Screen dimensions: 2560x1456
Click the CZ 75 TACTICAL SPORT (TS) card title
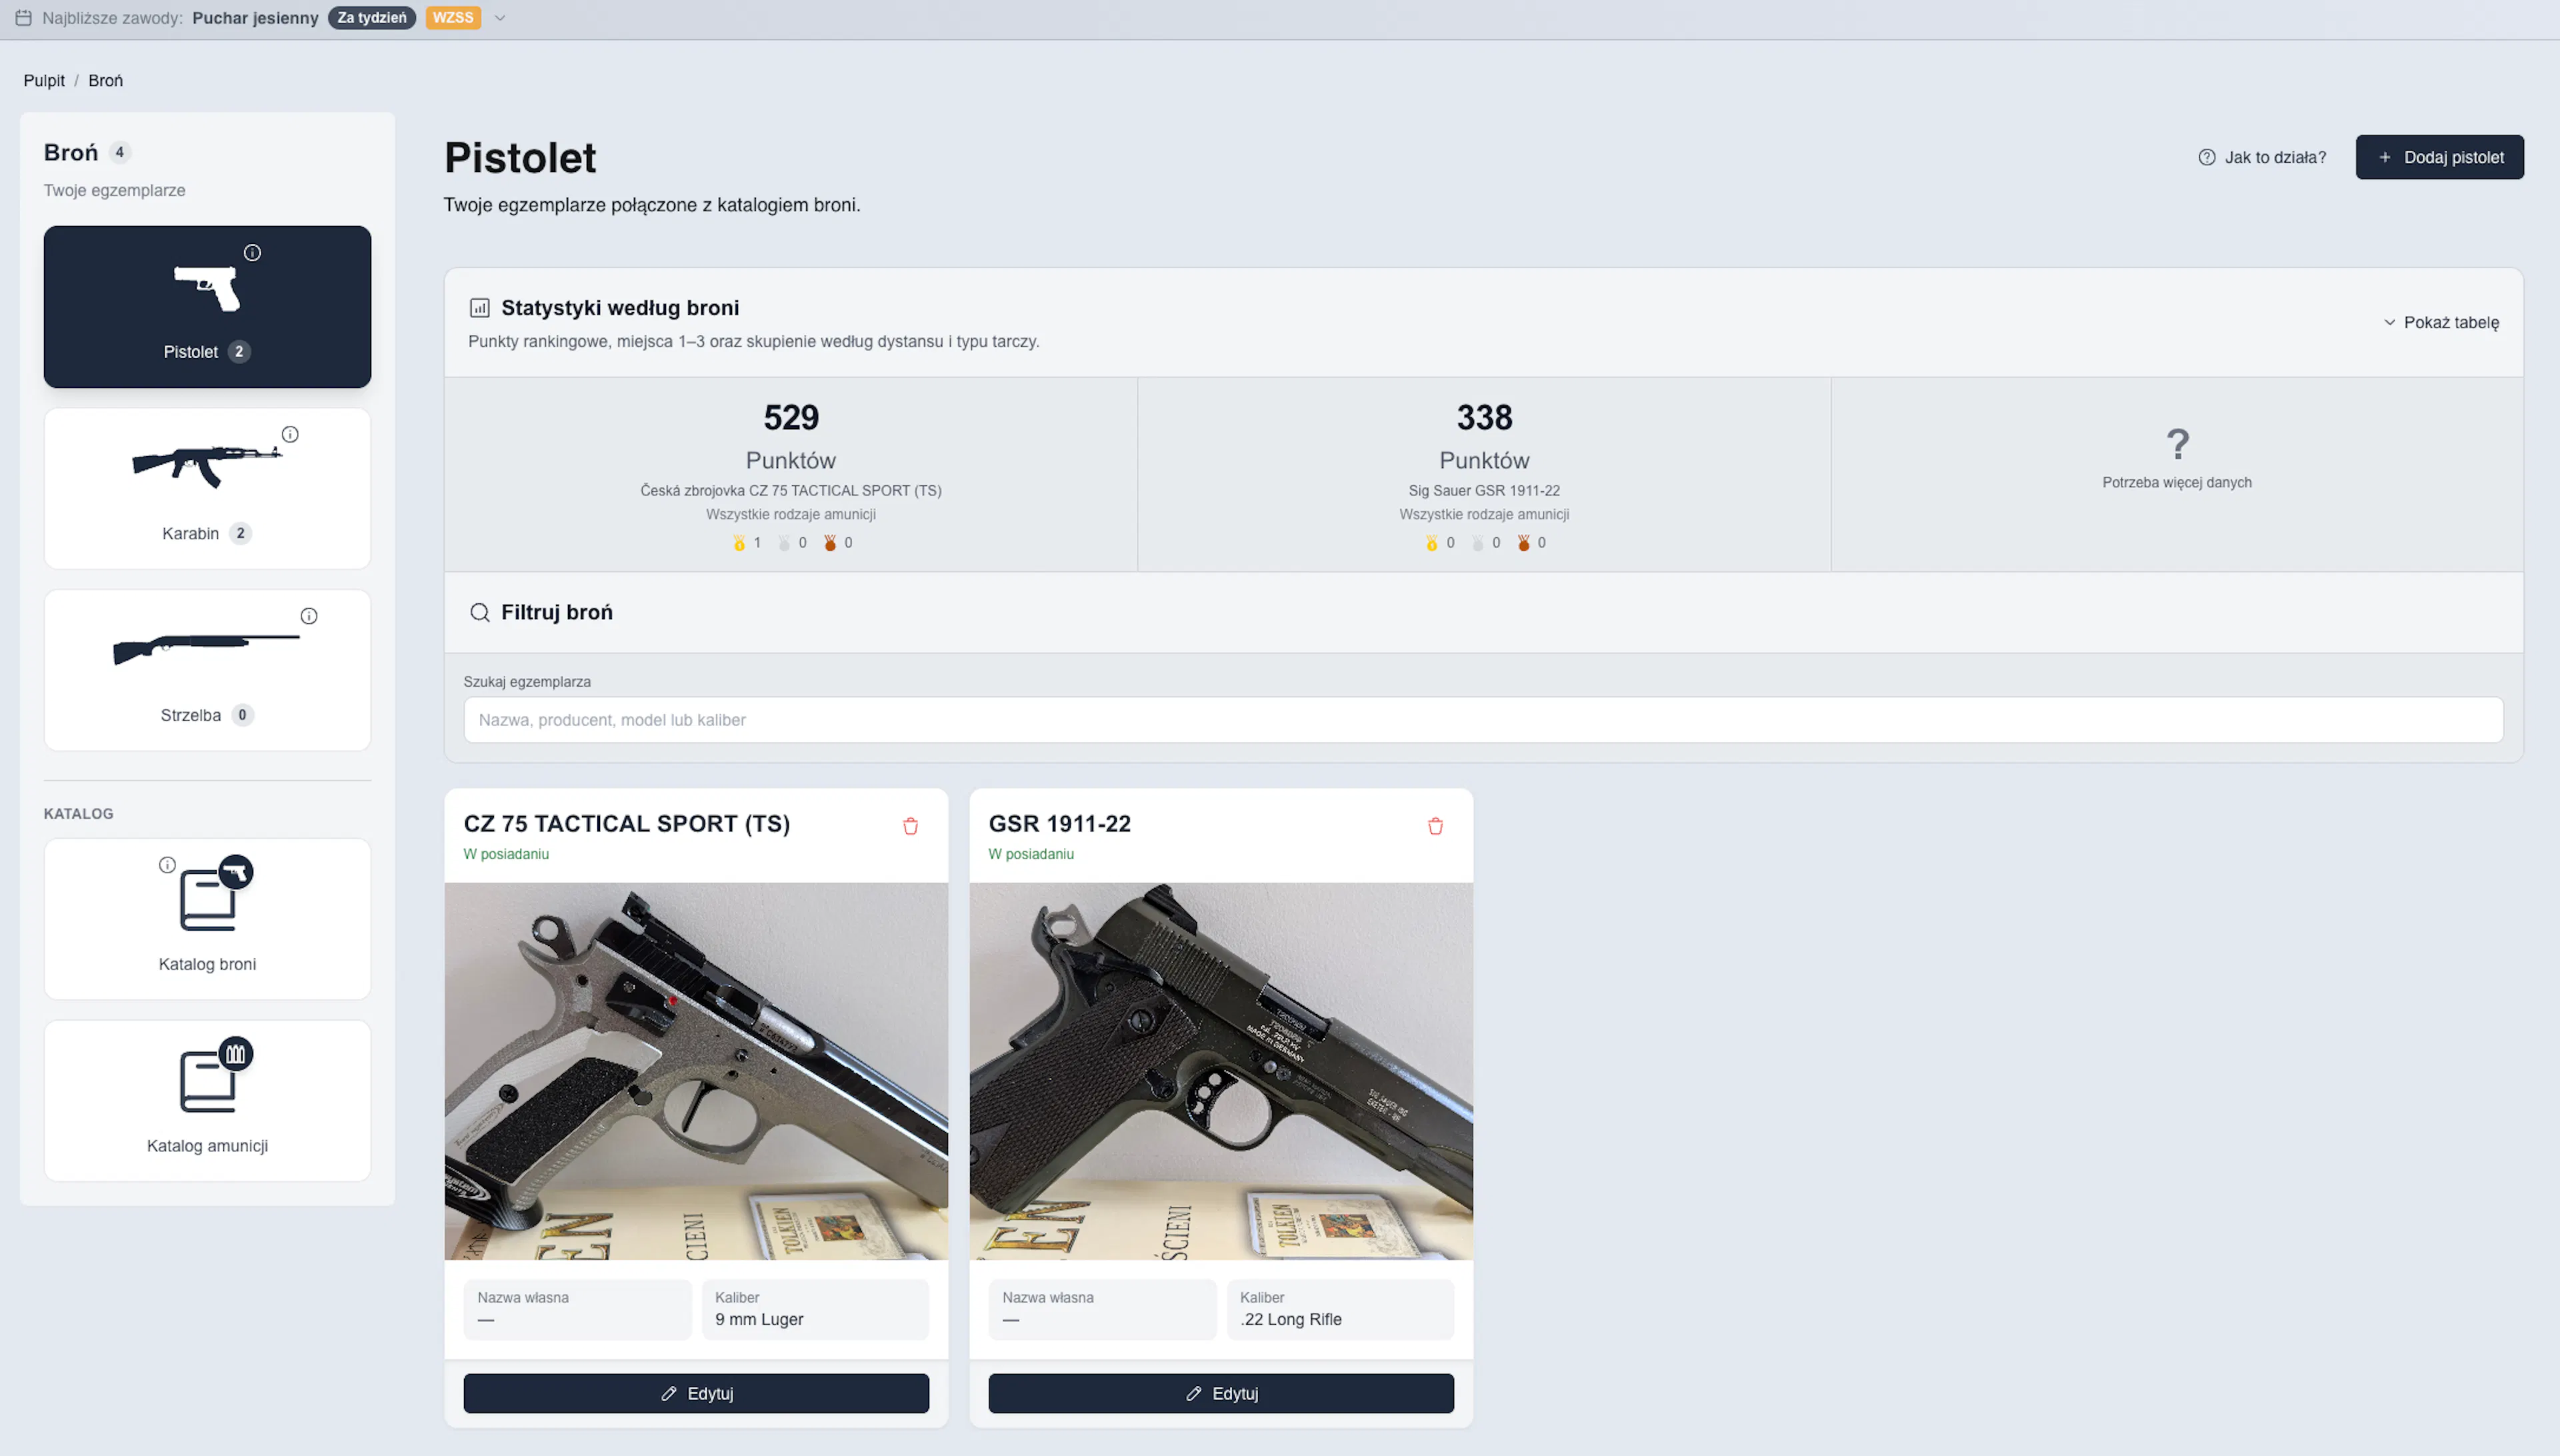click(627, 824)
